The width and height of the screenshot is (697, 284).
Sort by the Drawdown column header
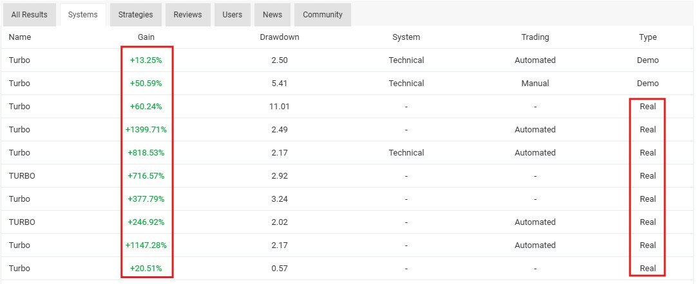click(x=279, y=37)
